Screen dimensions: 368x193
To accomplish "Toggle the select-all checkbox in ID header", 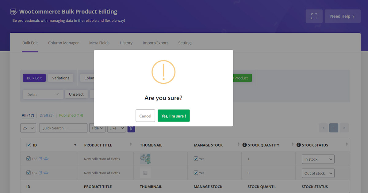I will (29, 145).
